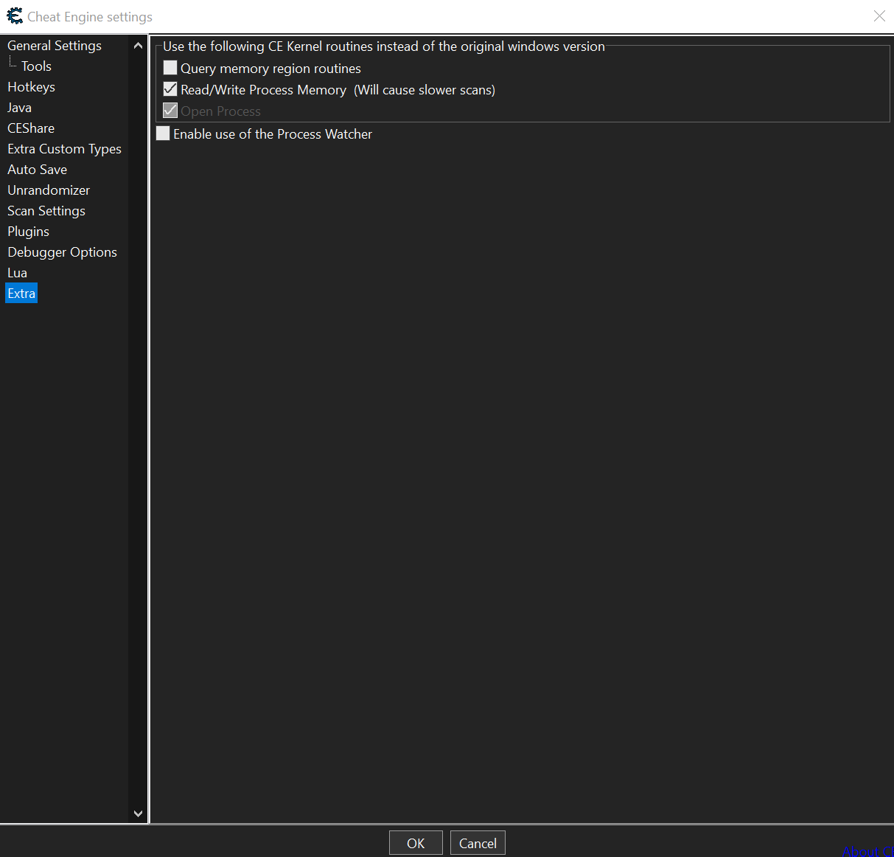
Task: Click the Cheat Engine logo icon
Action: click(x=15, y=15)
